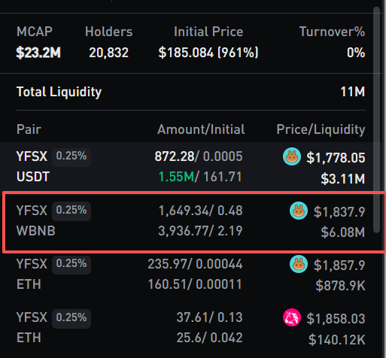386x358 pixels.
Task: Click the $1,837.9 price value
Action: click(x=339, y=212)
